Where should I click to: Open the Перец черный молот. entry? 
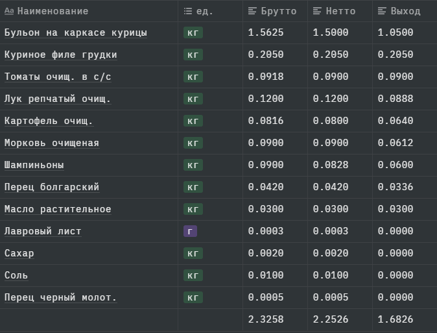[60, 298]
